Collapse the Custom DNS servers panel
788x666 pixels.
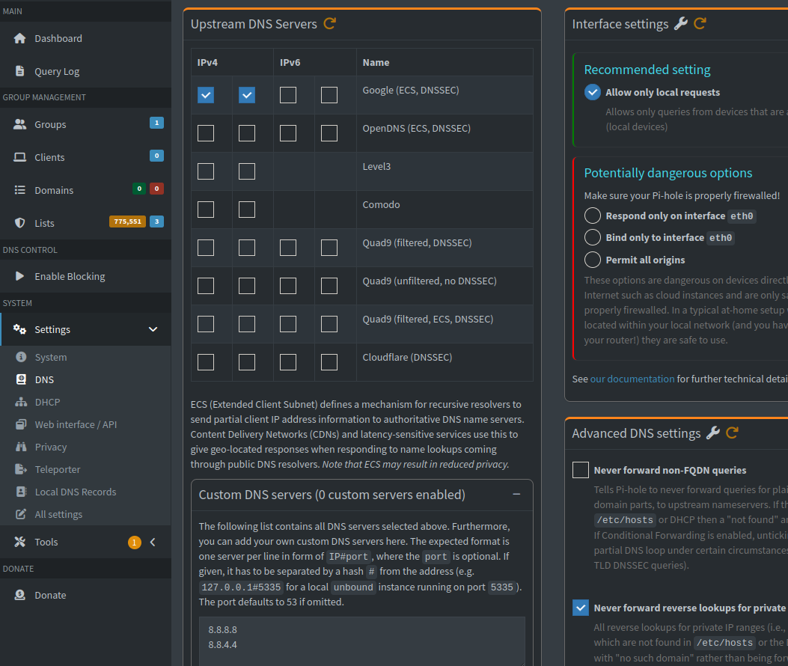516,494
